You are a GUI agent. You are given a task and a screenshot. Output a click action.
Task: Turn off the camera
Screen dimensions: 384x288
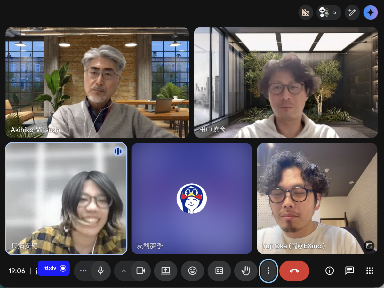point(140,271)
